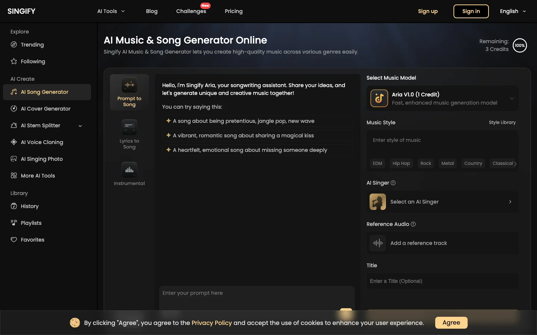Select the Country style tag
The height and width of the screenshot is (335, 537).
[473, 163]
